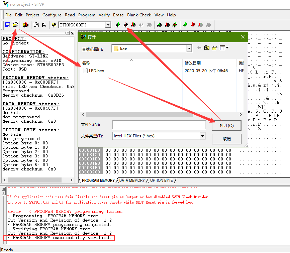Click the 000081B0 address row
The width and height of the screenshot is (290, 253).
click(90, 150)
